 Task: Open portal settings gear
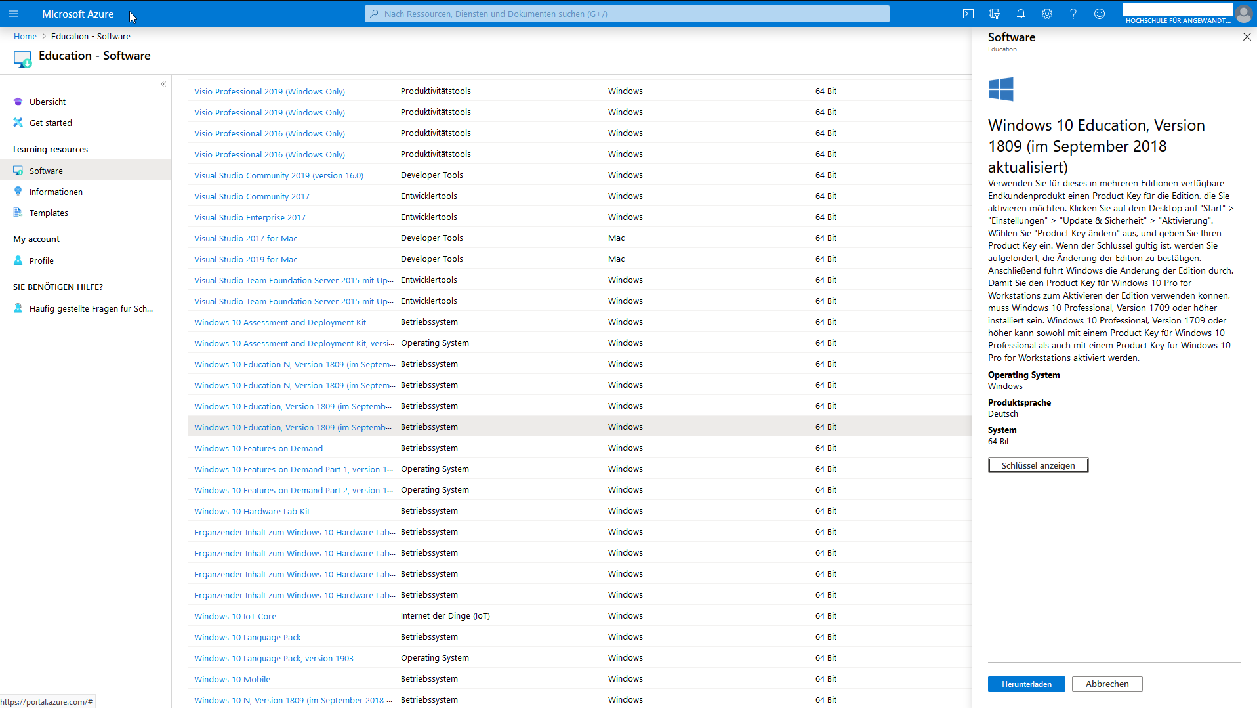pos(1047,14)
